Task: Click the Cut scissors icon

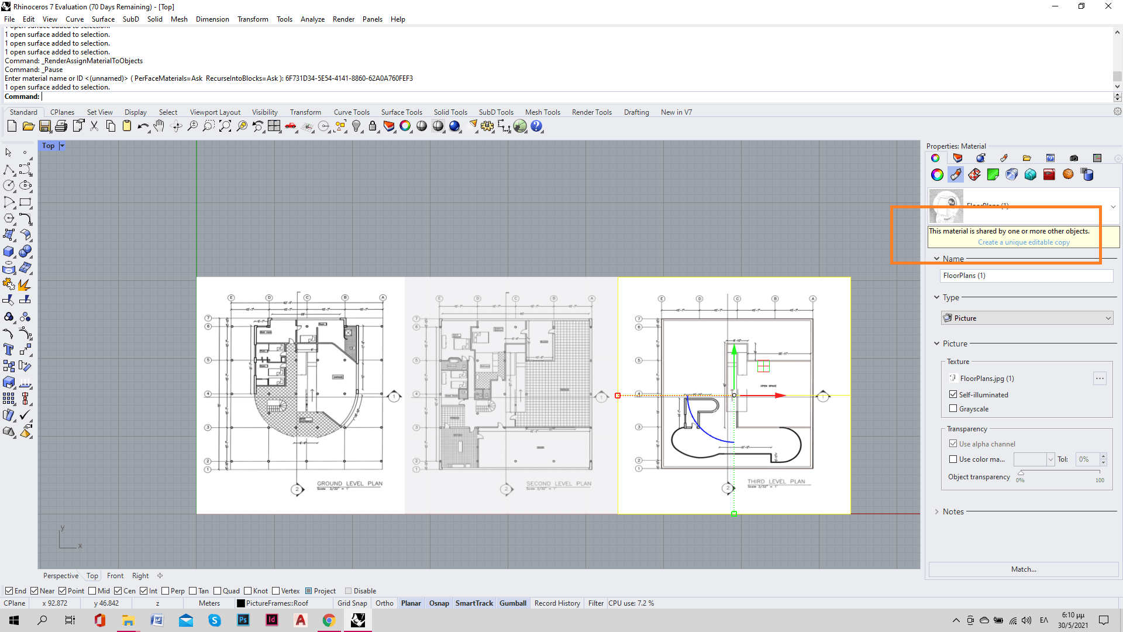Action: point(94,126)
